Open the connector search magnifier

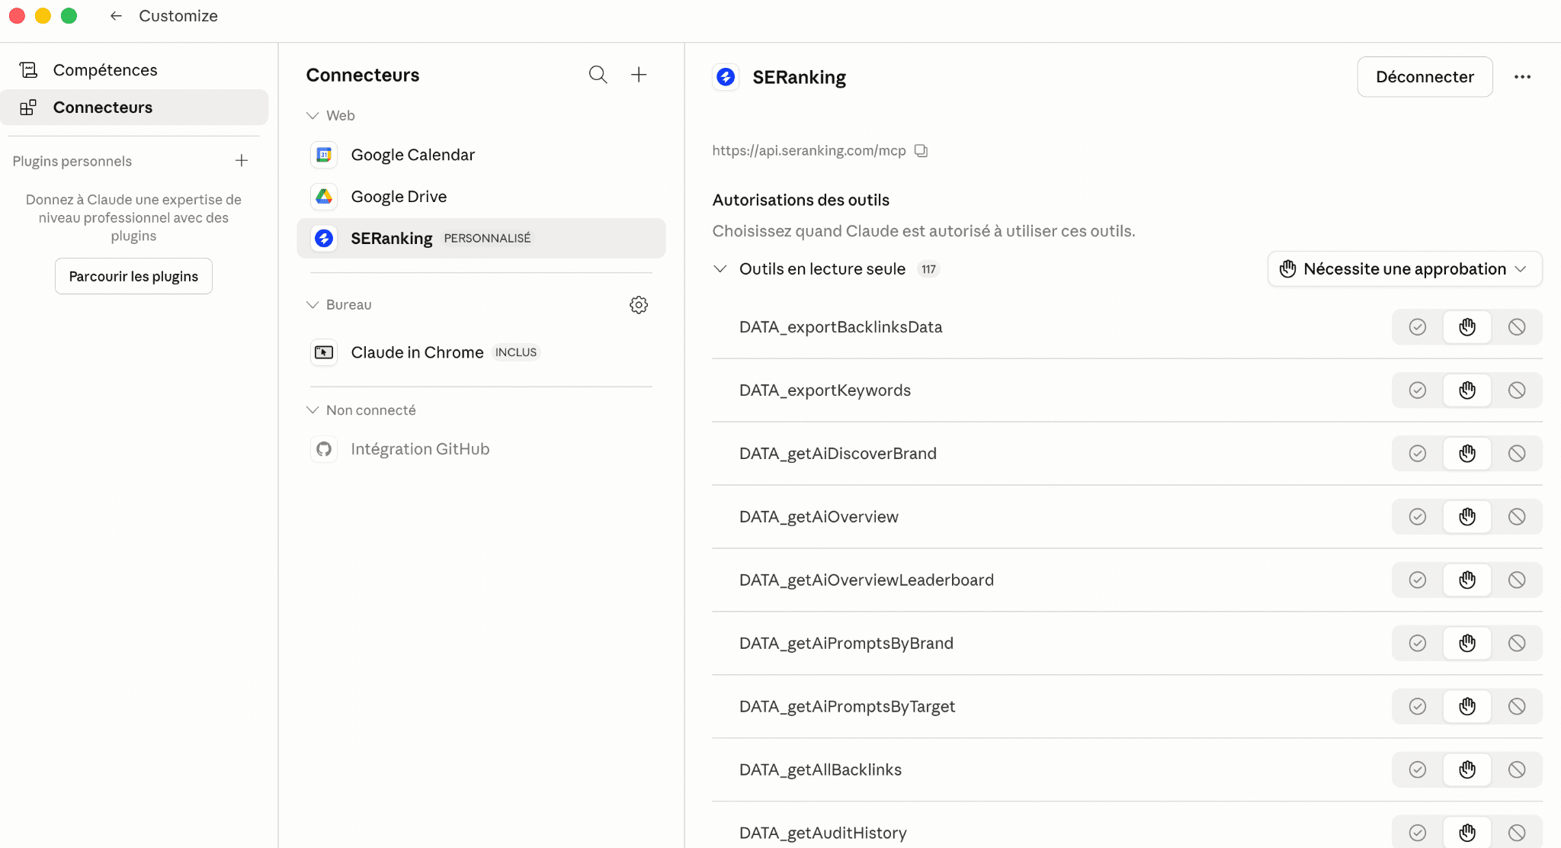pyautogui.click(x=598, y=75)
